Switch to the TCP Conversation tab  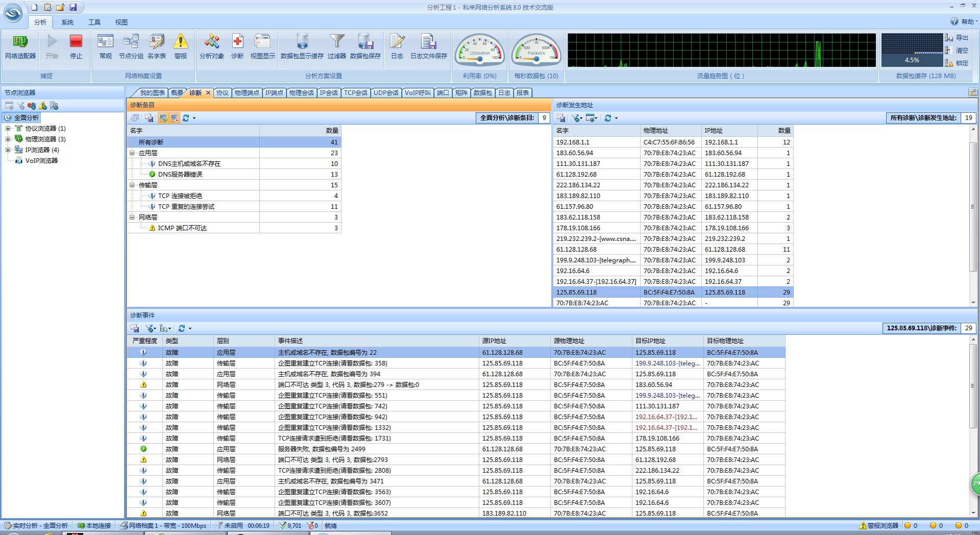tap(355, 93)
